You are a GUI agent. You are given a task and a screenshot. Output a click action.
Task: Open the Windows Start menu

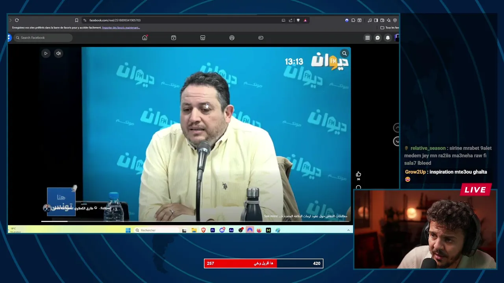[x=128, y=230]
